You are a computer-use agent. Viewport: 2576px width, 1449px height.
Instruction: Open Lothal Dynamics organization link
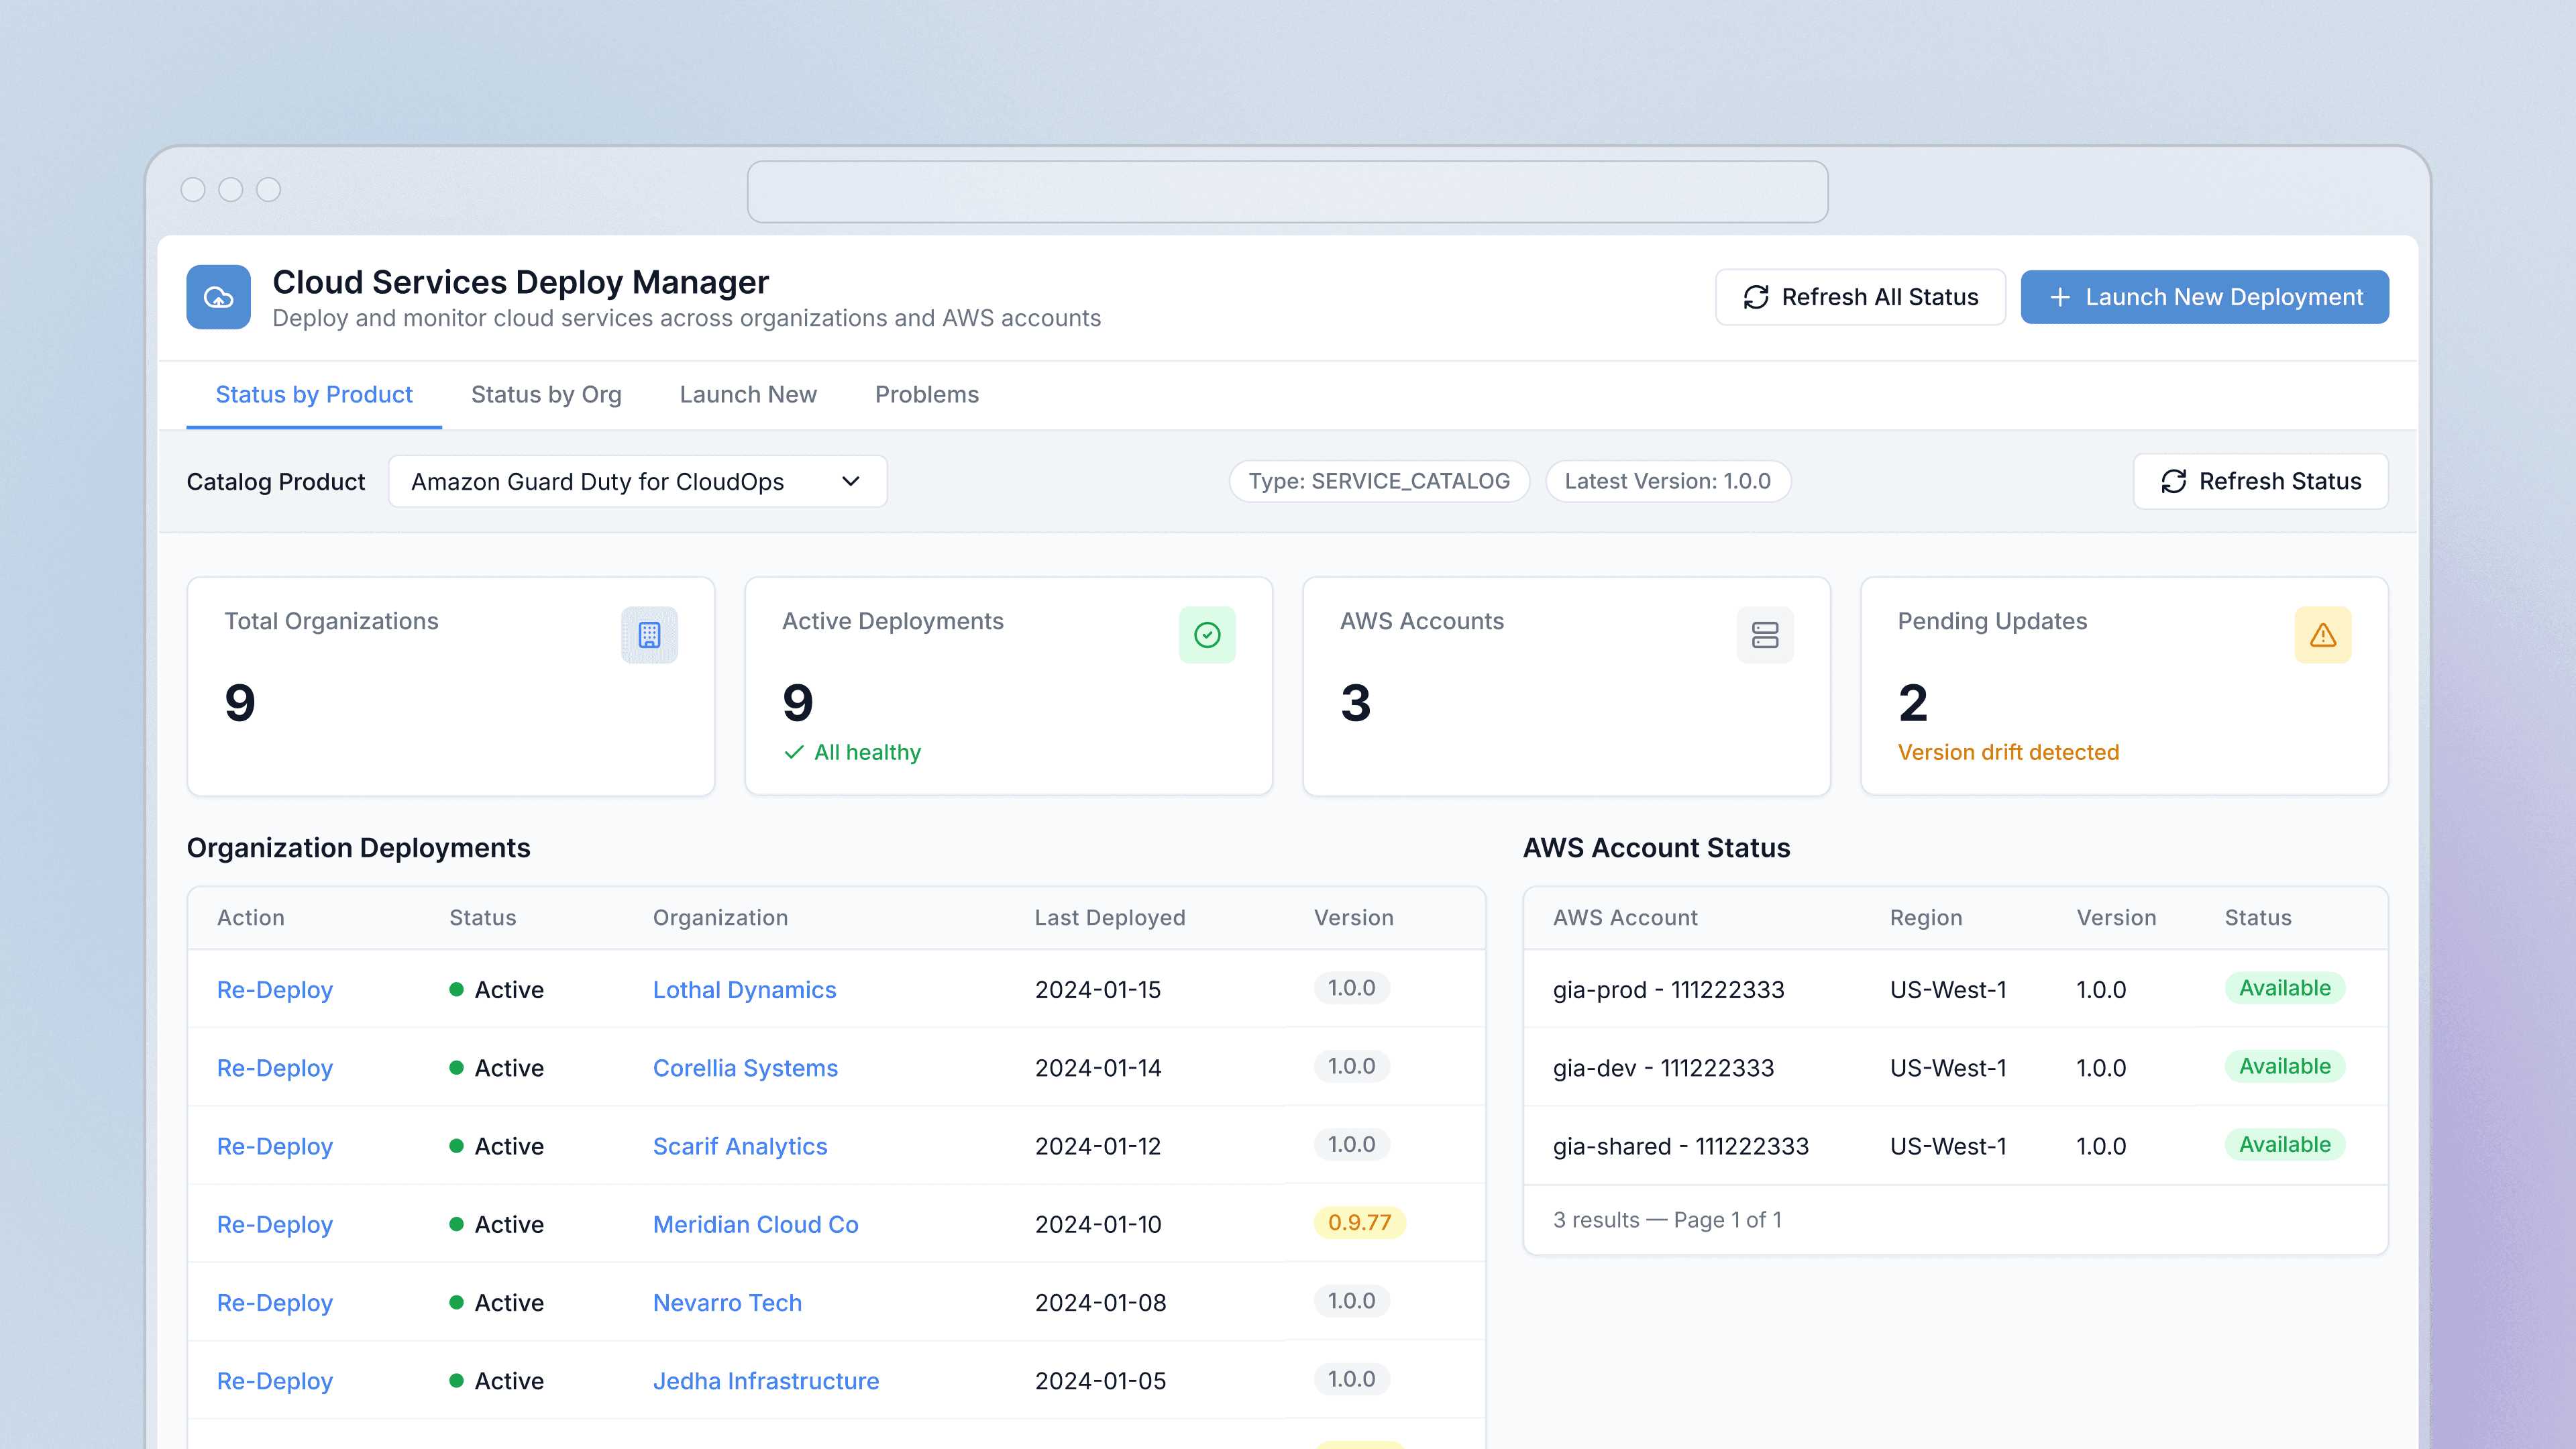(x=744, y=989)
